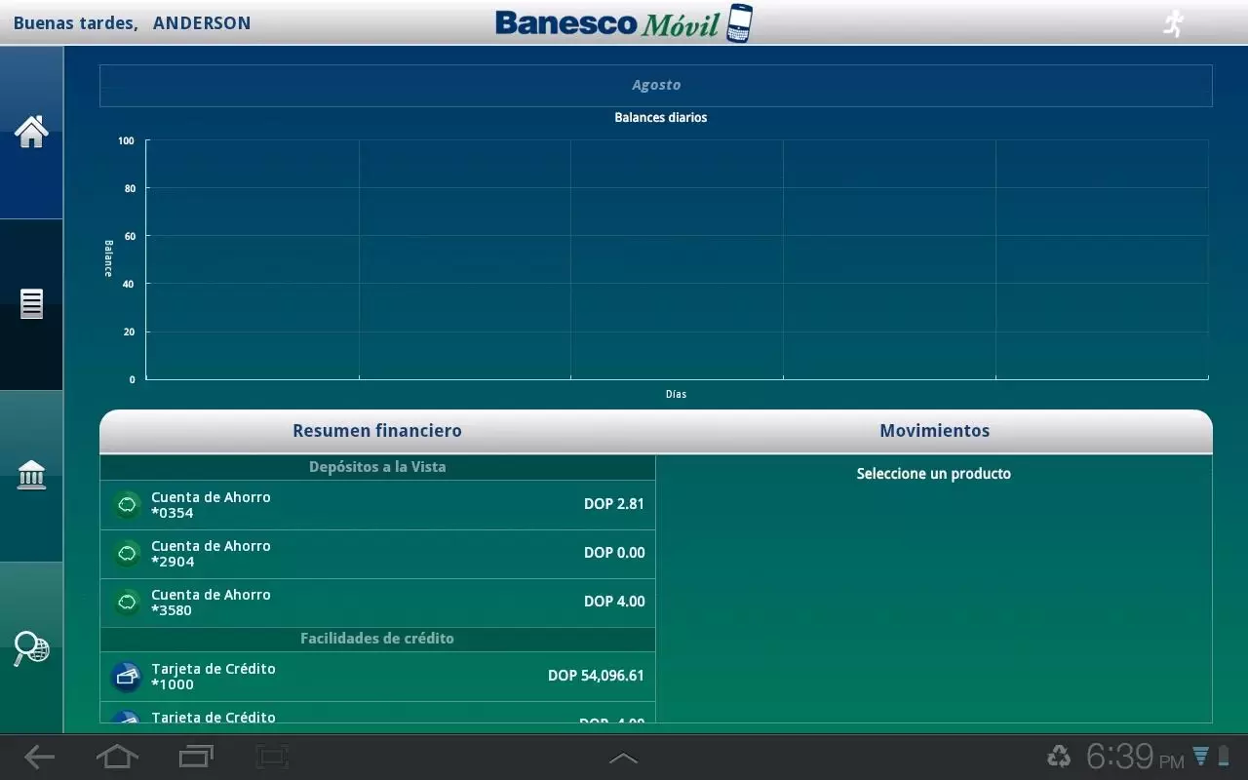Tap the Android back arrow
The image size is (1248, 780).
[x=40, y=757]
